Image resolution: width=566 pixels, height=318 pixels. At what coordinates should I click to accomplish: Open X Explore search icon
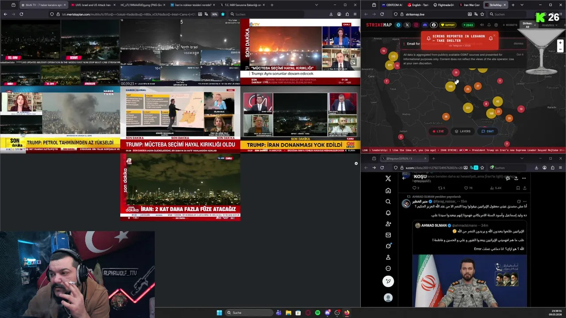click(388, 201)
